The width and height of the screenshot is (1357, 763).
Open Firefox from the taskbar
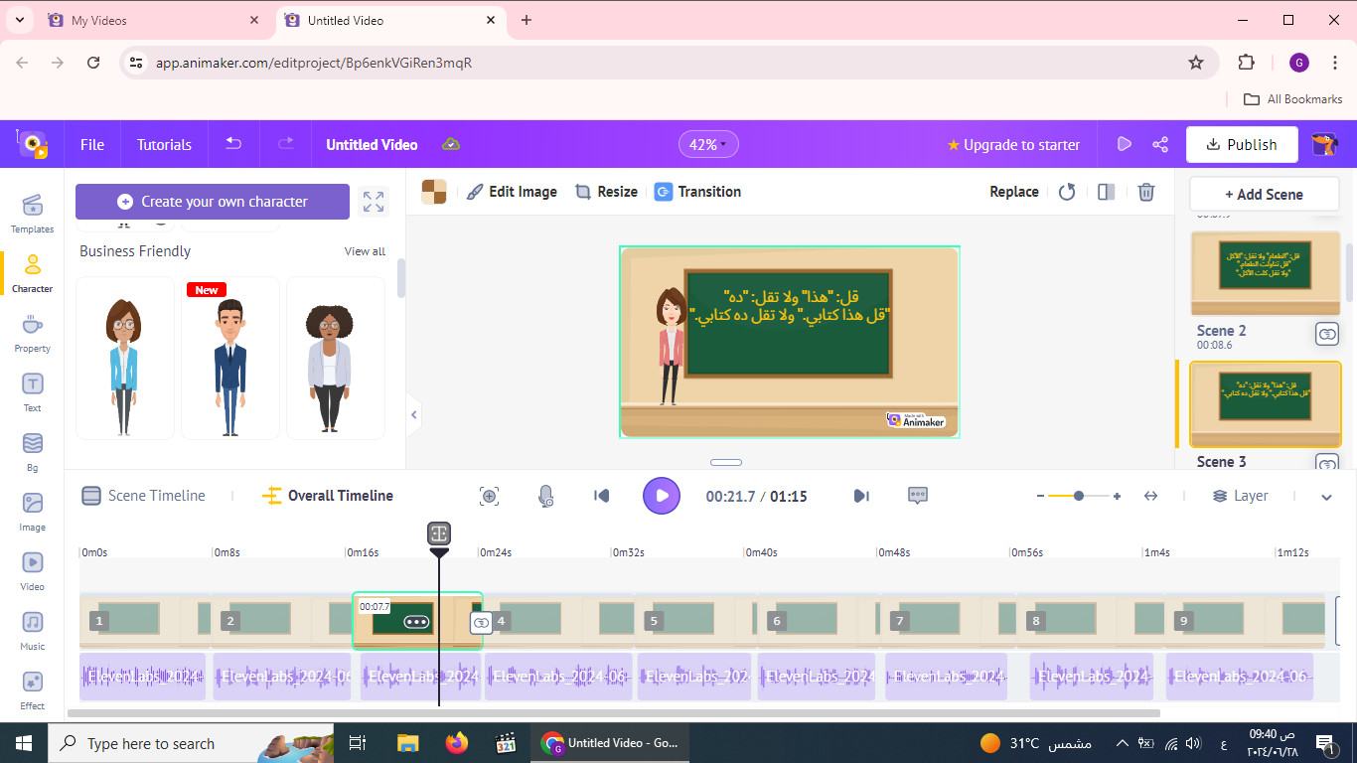pyautogui.click(x=456, y=743)
